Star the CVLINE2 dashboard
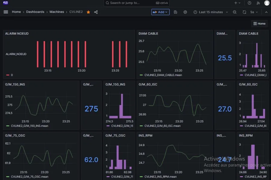 tap(88, 12)
